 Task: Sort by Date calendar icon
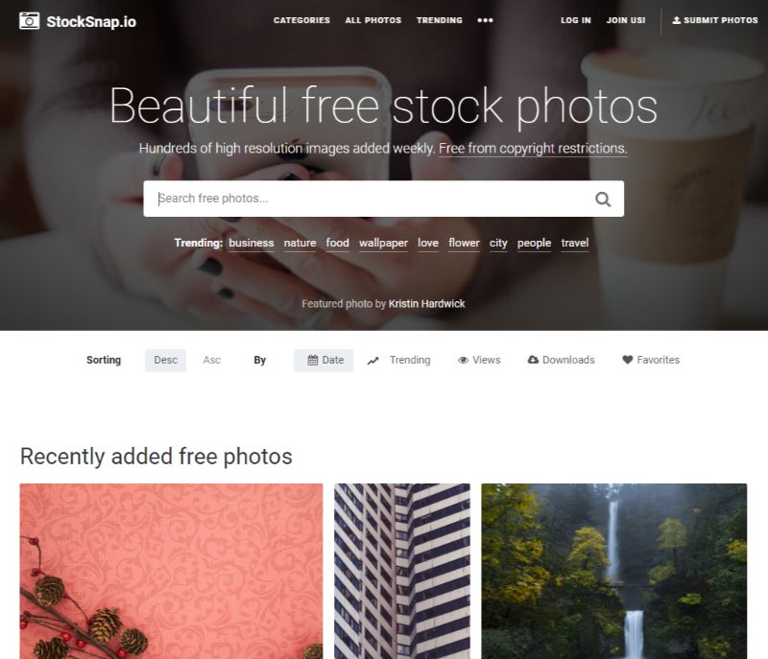pos(313,360)
